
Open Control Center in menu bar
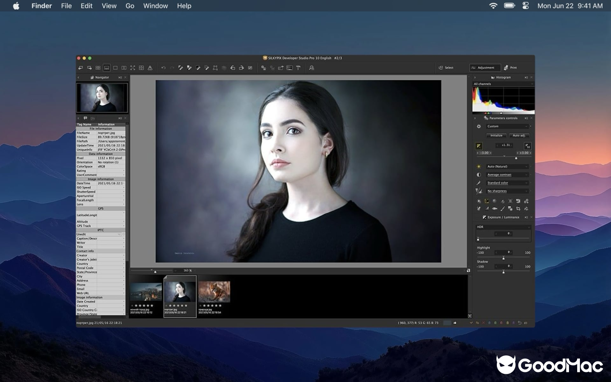click(x=526, y=6)
